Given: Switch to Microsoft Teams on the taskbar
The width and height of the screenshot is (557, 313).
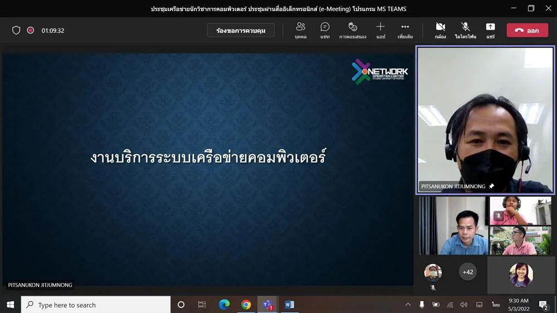Looking at the screenshot, I should (267, 305).
